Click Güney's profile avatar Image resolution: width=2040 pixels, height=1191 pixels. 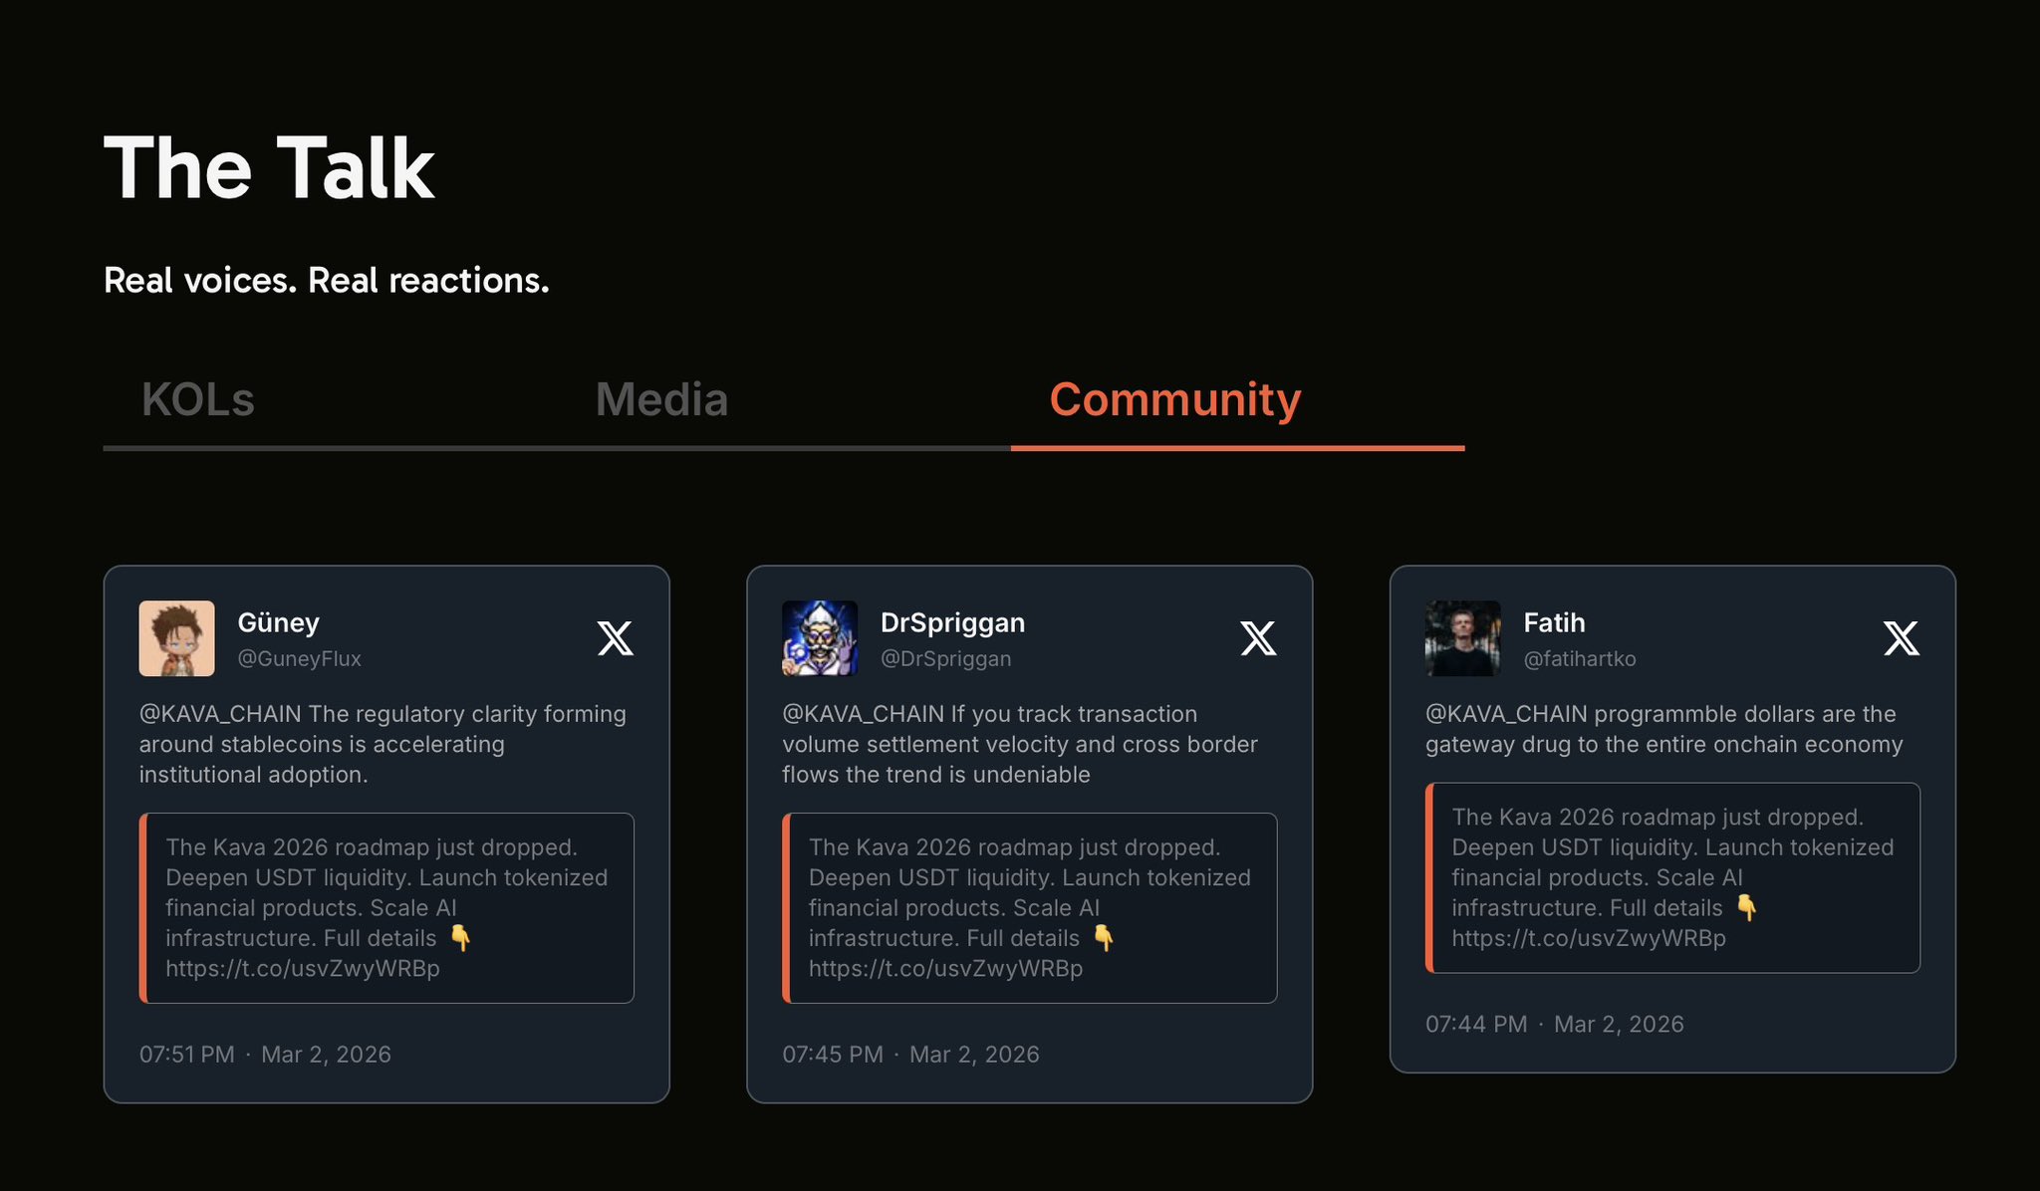[177, 638]
